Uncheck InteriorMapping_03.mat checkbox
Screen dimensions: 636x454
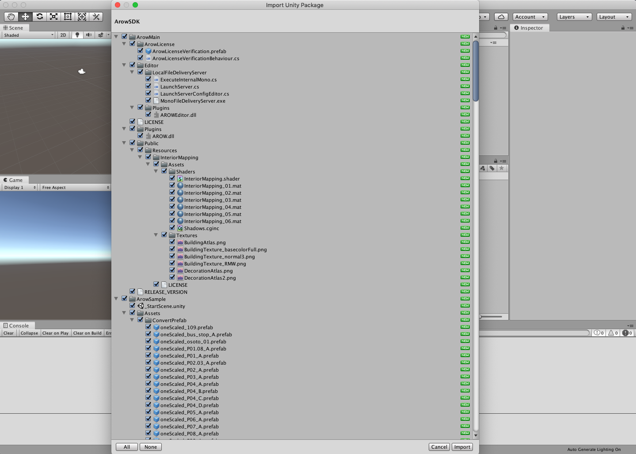point(172,200)
